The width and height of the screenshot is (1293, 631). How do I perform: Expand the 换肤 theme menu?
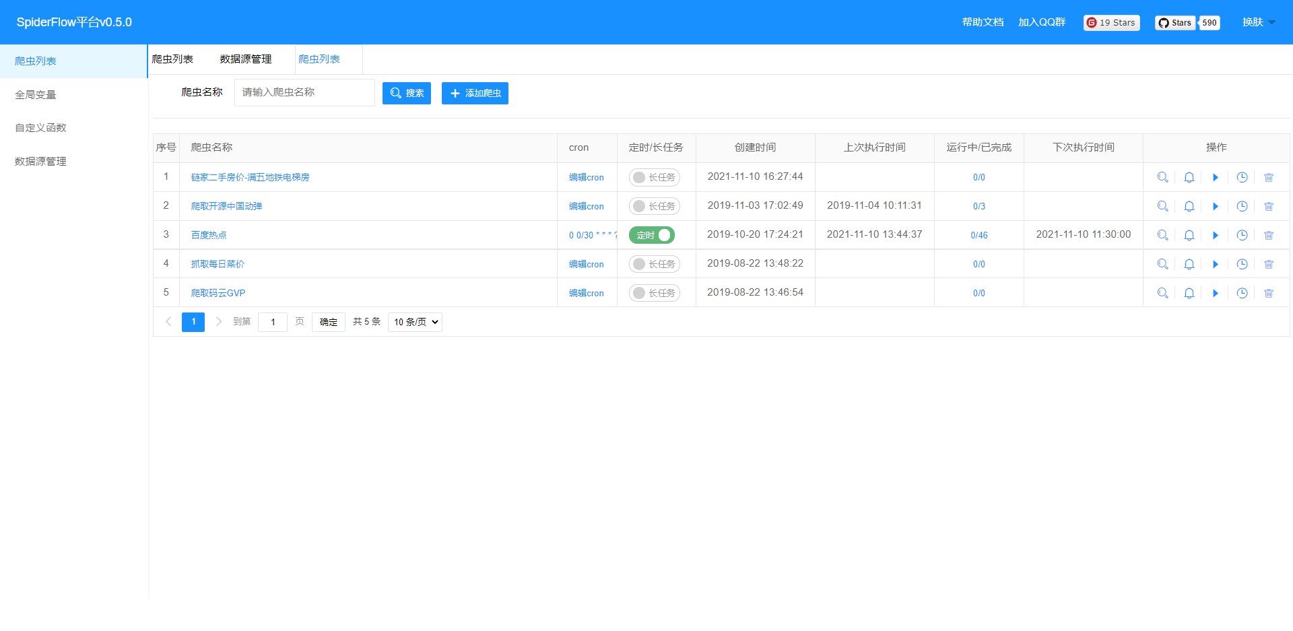(1258, 22)
